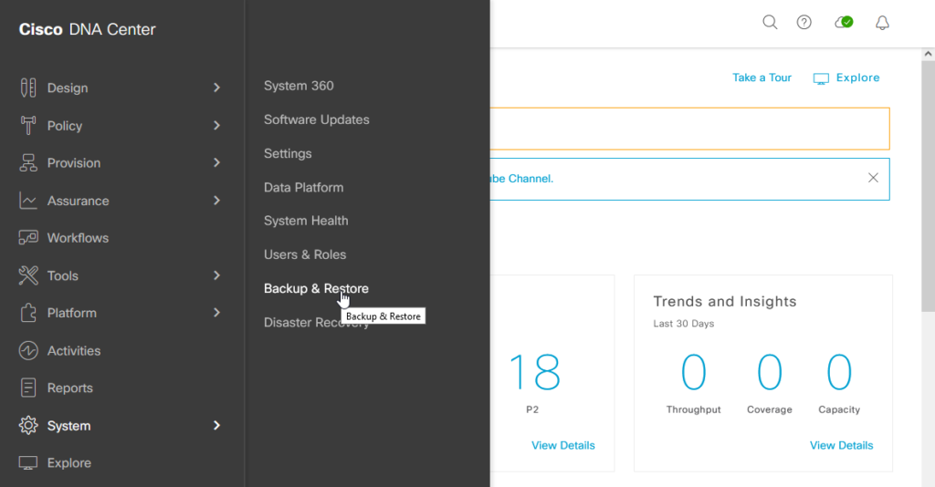935x487 pixels.
Task: Expand the Assurance submenu arrow
Action: pyautogui.click(x=216, y=201)
